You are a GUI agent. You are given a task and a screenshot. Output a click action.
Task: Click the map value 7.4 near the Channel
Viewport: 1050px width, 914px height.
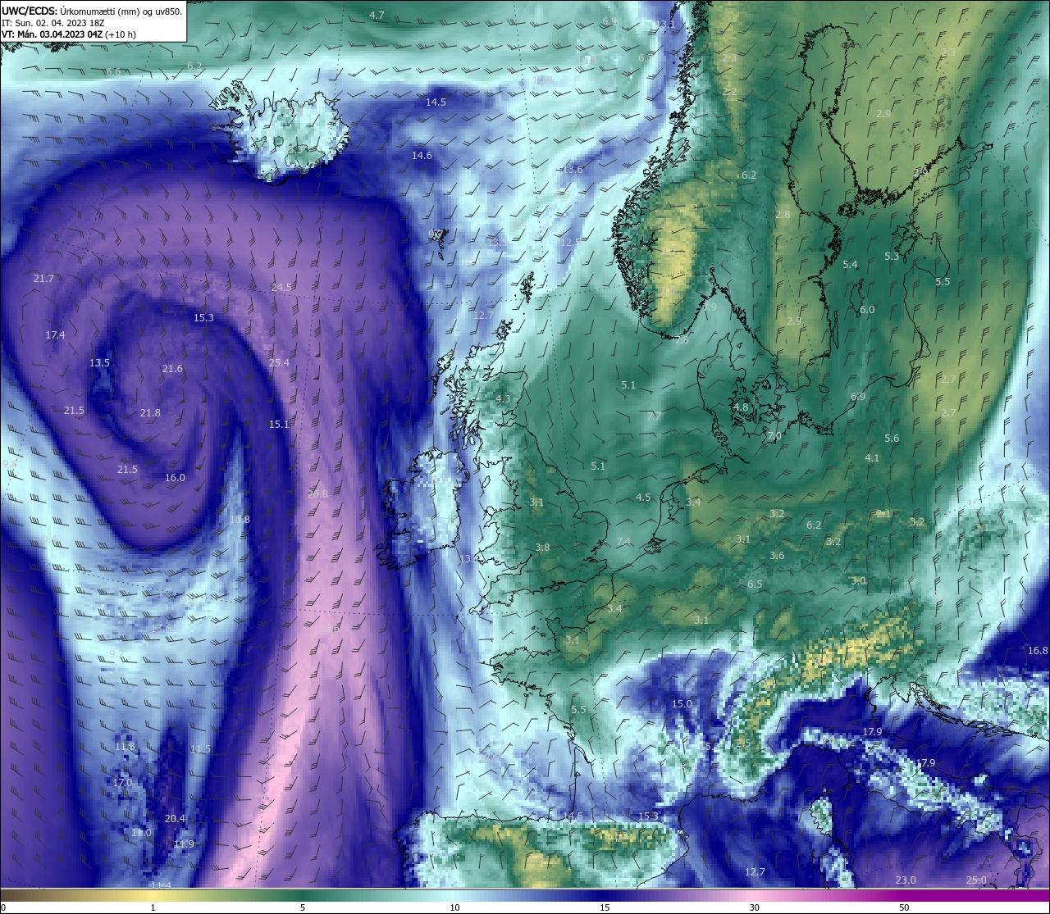(x=623, y=543)
